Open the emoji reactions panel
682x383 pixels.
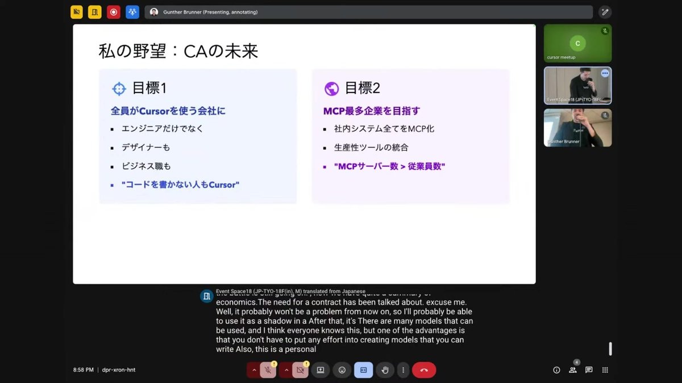click(x=342, y=369)
